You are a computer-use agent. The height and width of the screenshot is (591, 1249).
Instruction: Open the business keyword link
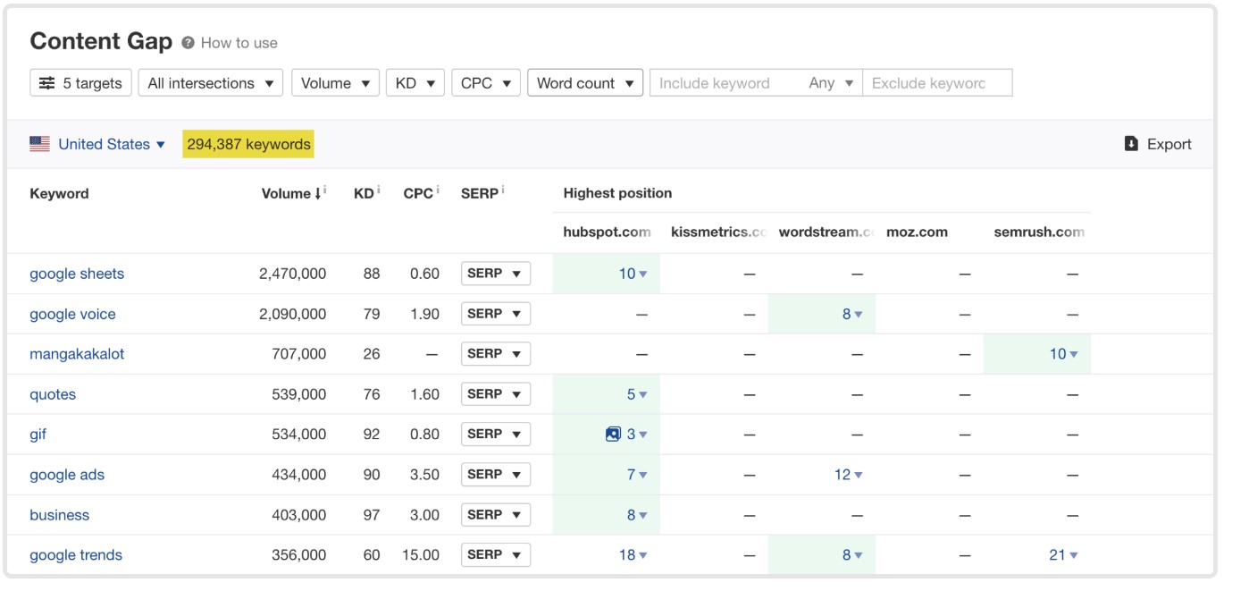tap(59, 515)
